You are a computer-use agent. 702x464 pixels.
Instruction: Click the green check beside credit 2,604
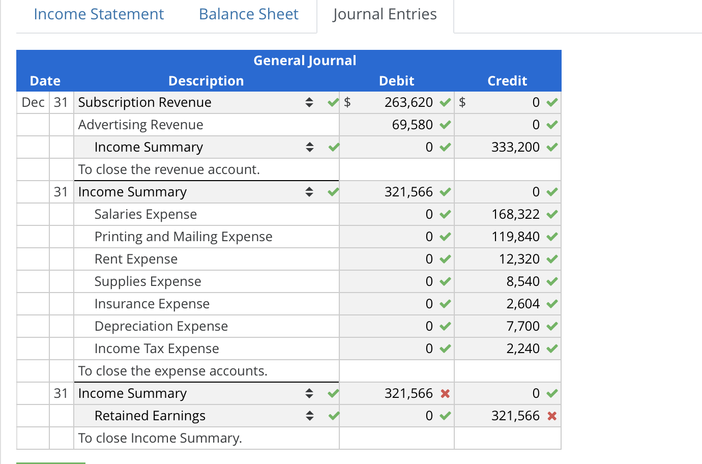tap(552, 304)
